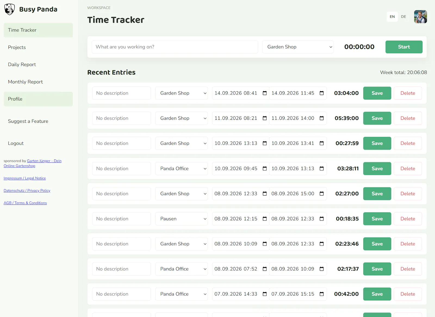This screenshot has width=435, height=317.
Task: Save the 02:27:00 entry
Action: 377,194
